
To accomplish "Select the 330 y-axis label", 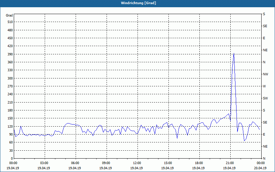I will coord(10,70).
